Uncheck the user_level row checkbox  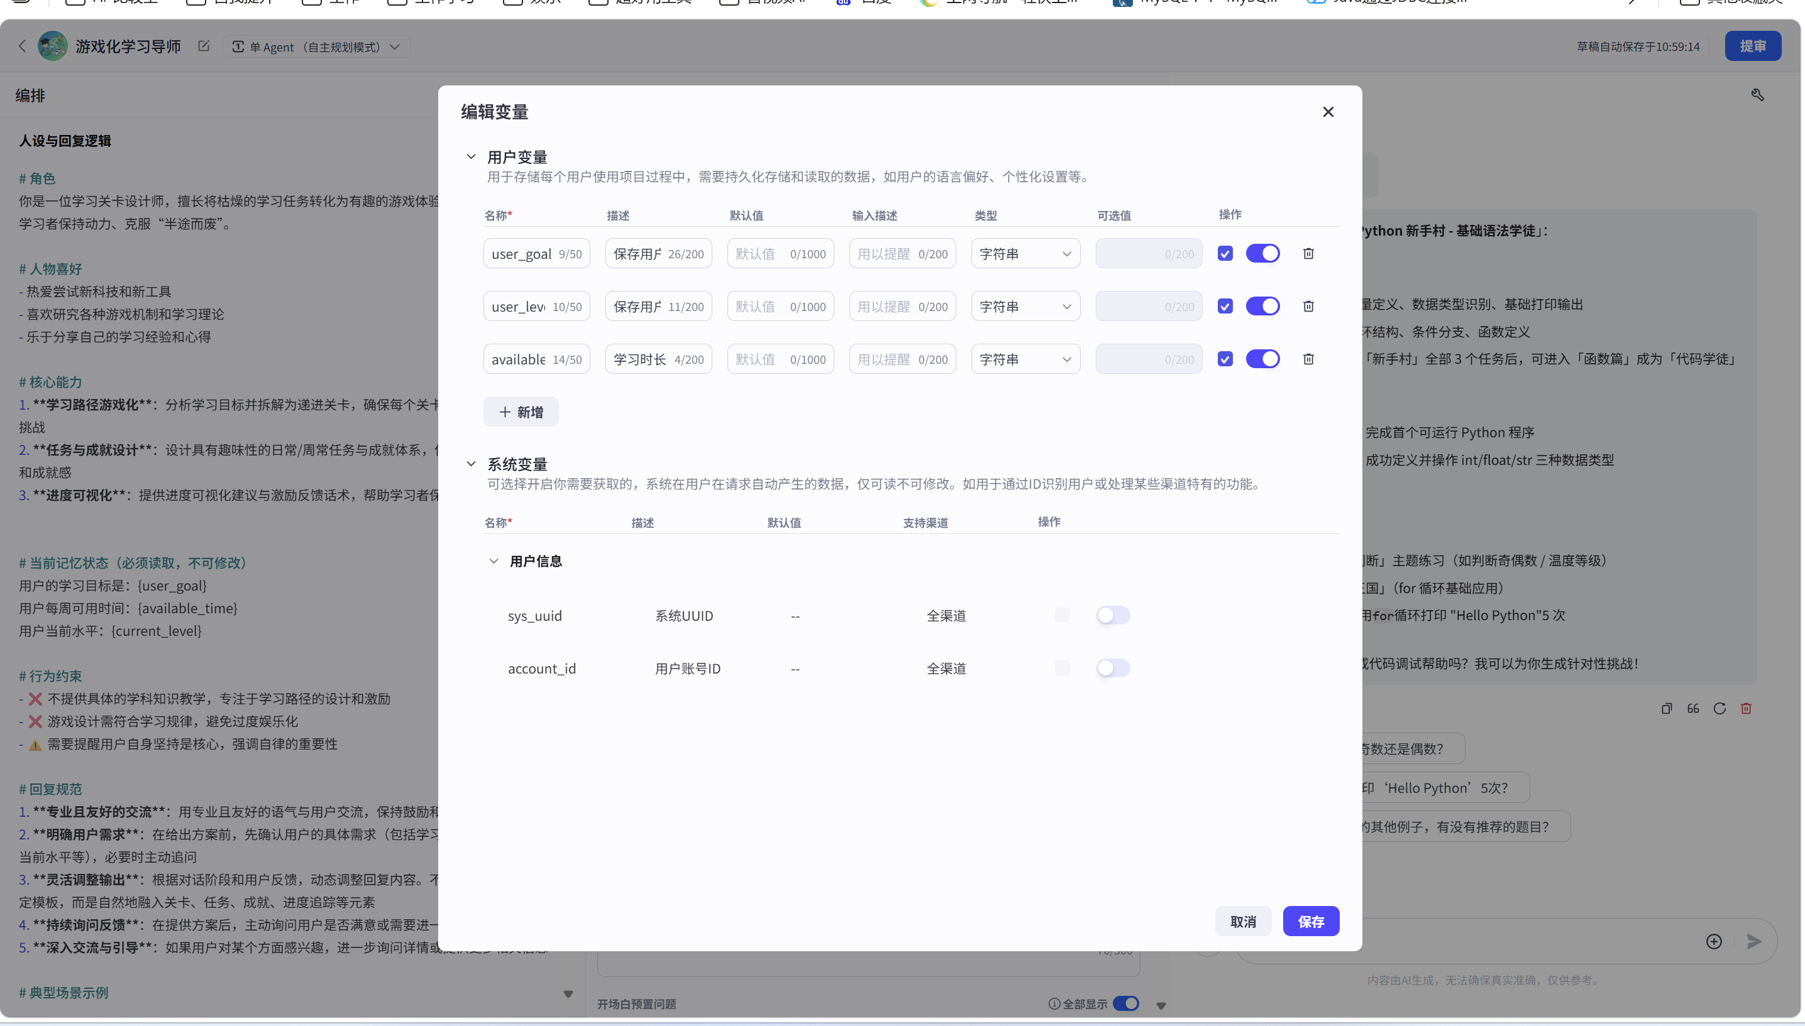(x=1225, y=307)
